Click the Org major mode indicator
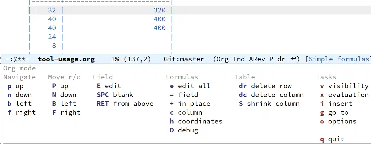This screenshot has width=371, height=145. [223, 59]
